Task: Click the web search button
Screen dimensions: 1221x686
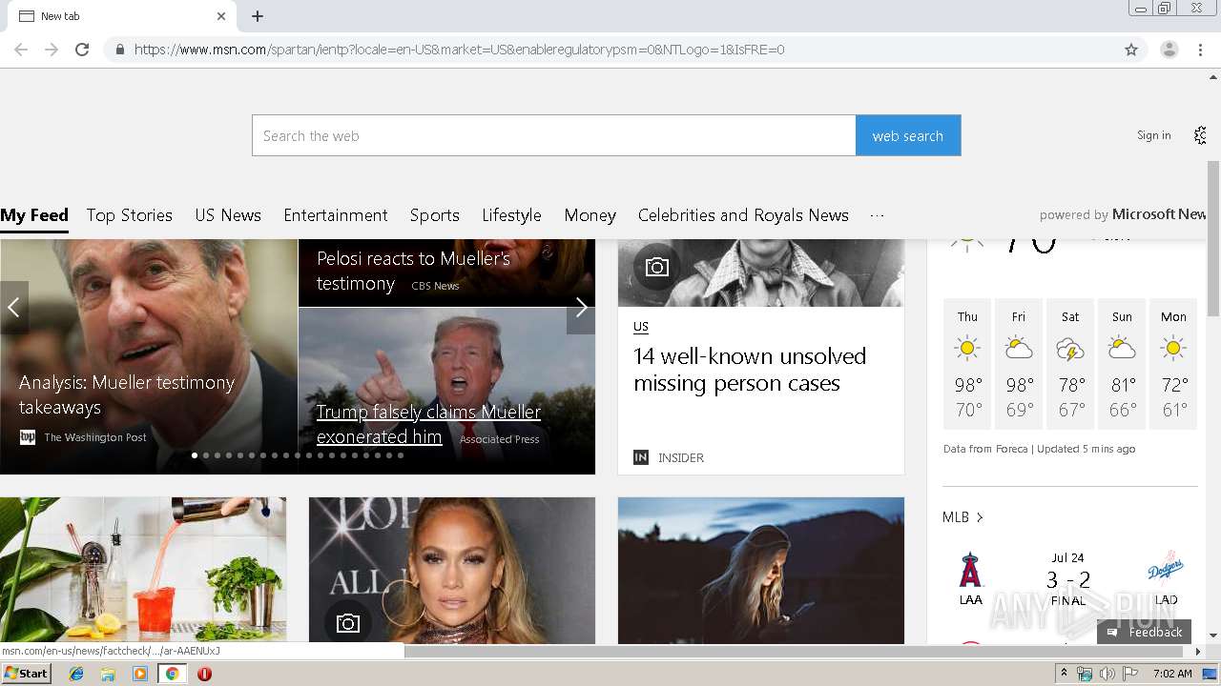Action: click(908, 135)
